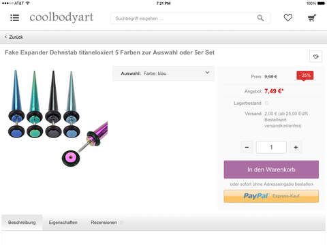Click the quantity input field showing 1
Viewport: 327px width, 245px height.
271,147
